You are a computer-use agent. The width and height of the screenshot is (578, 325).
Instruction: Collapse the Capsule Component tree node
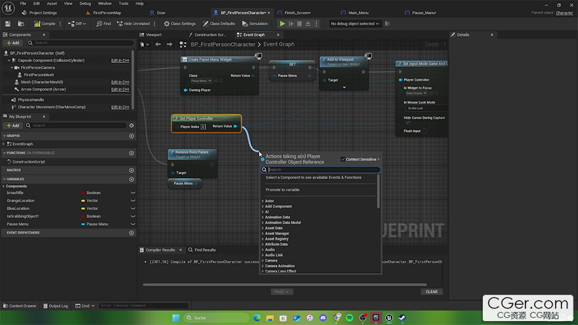point(9,60)
